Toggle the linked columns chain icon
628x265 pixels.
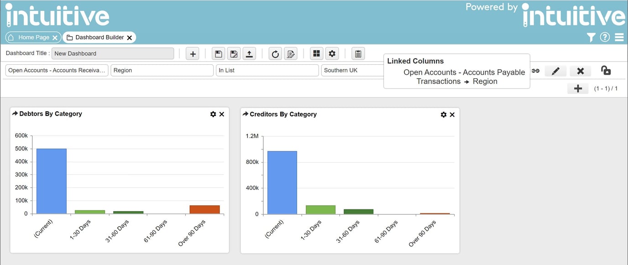click(535, 71)
